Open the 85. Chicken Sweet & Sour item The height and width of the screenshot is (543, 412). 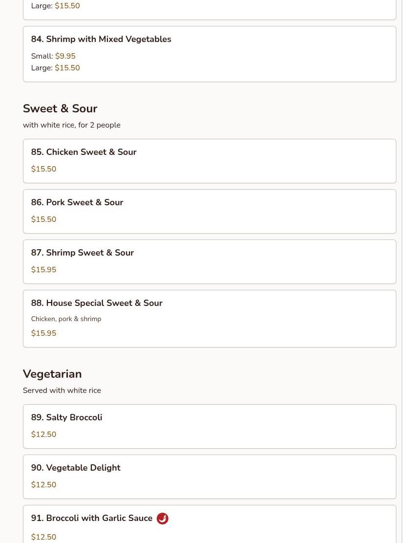(83, 152)
